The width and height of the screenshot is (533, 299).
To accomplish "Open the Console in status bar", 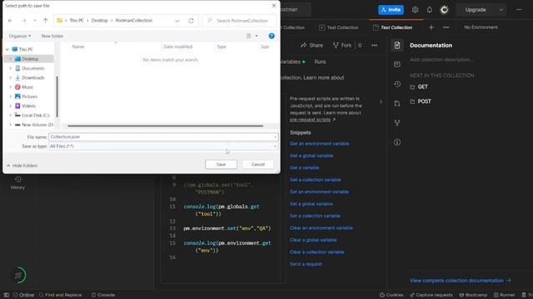I will click(103, 295).
